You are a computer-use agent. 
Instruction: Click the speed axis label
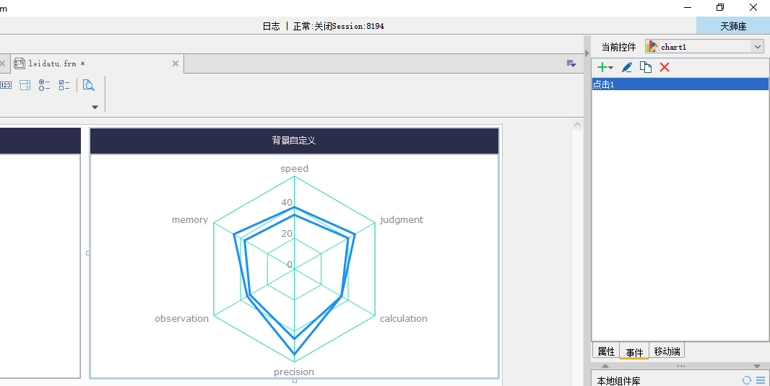[x=294, y=169]
